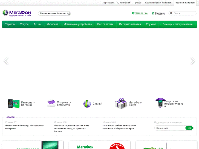
Task: Open the Роуминг menu
Action: pyautogui.click(x=151, y=24)
